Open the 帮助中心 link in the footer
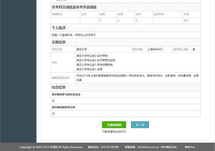Screen dimensions: 215x151 [x=190, y=147]
